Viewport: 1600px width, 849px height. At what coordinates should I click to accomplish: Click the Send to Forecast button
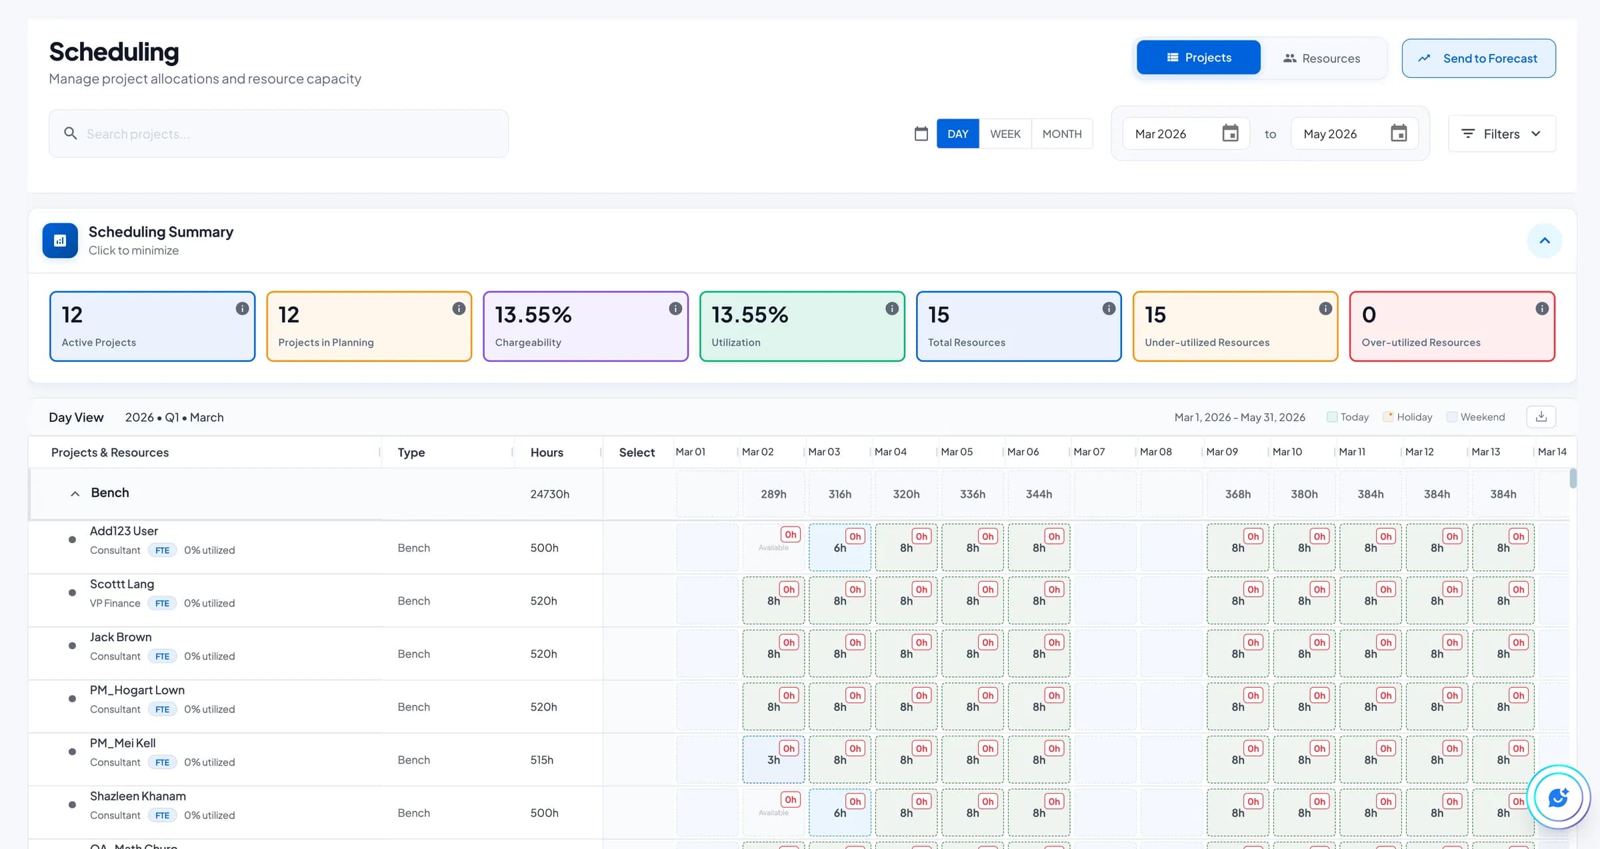point(1479,58)
